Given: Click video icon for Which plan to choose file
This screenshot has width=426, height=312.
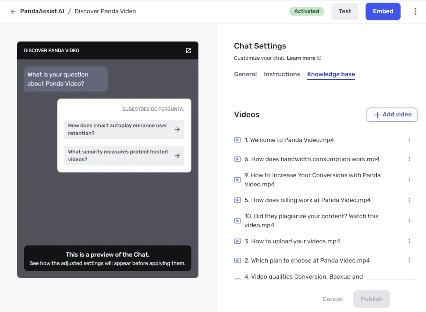Looking at the screenshot, I should pyautogui.click(x=238, y=261).
